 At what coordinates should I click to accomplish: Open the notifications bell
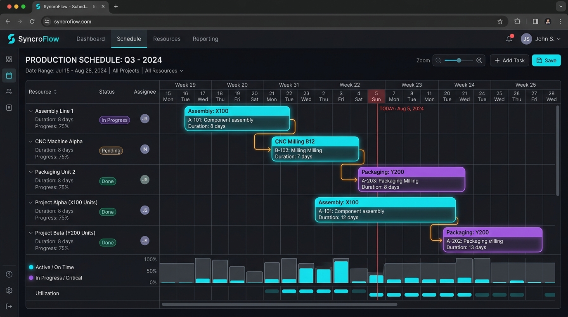[x=509, y=39]
